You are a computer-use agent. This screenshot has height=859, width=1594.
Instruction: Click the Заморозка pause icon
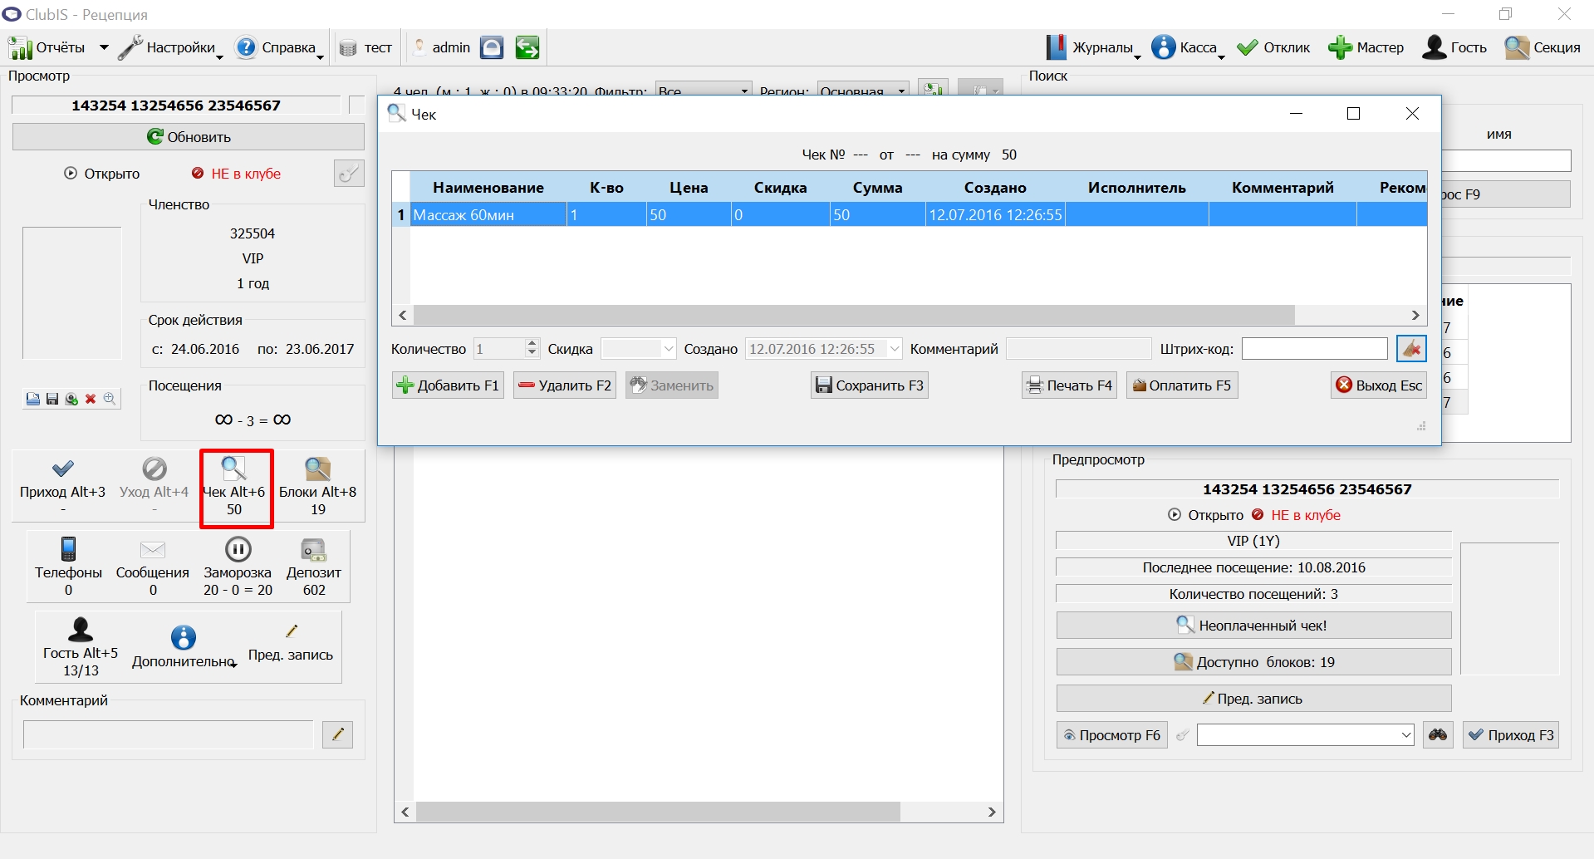tap(238, 549)
